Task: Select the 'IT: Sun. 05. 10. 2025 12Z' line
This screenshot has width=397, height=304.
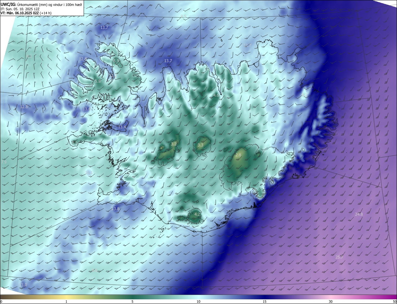Action: click(x=20, y=9)
